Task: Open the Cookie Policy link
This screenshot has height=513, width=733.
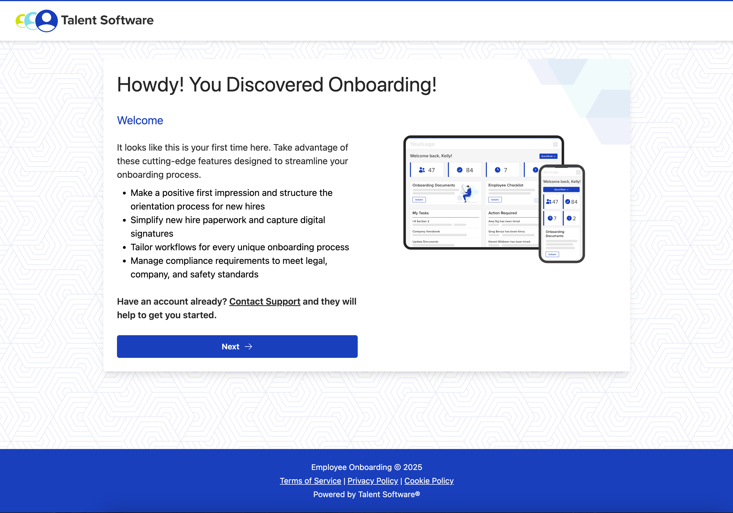Action: tap(429, 481)
